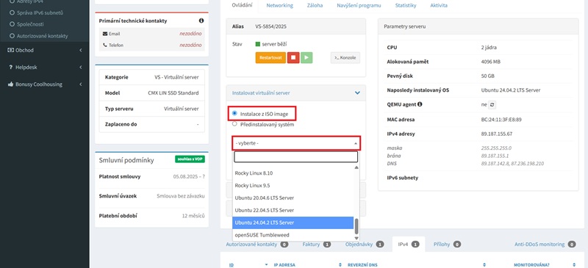Click the green start server play button
The image size is (588, 268).
pyautogui.click(x=306, y=58)
